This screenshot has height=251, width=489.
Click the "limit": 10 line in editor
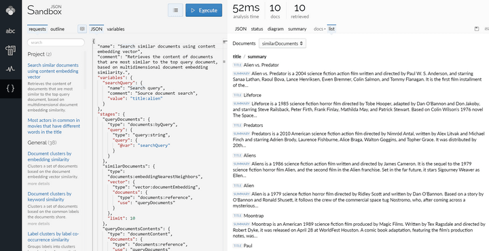[121, 218]
